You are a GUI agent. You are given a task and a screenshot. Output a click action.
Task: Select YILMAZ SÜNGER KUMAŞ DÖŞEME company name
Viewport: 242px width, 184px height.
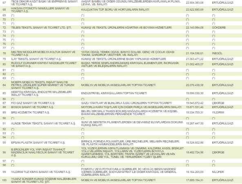coord(44,180)
